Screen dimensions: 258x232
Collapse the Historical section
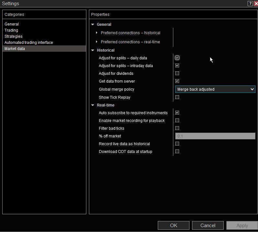click(93, 50)
